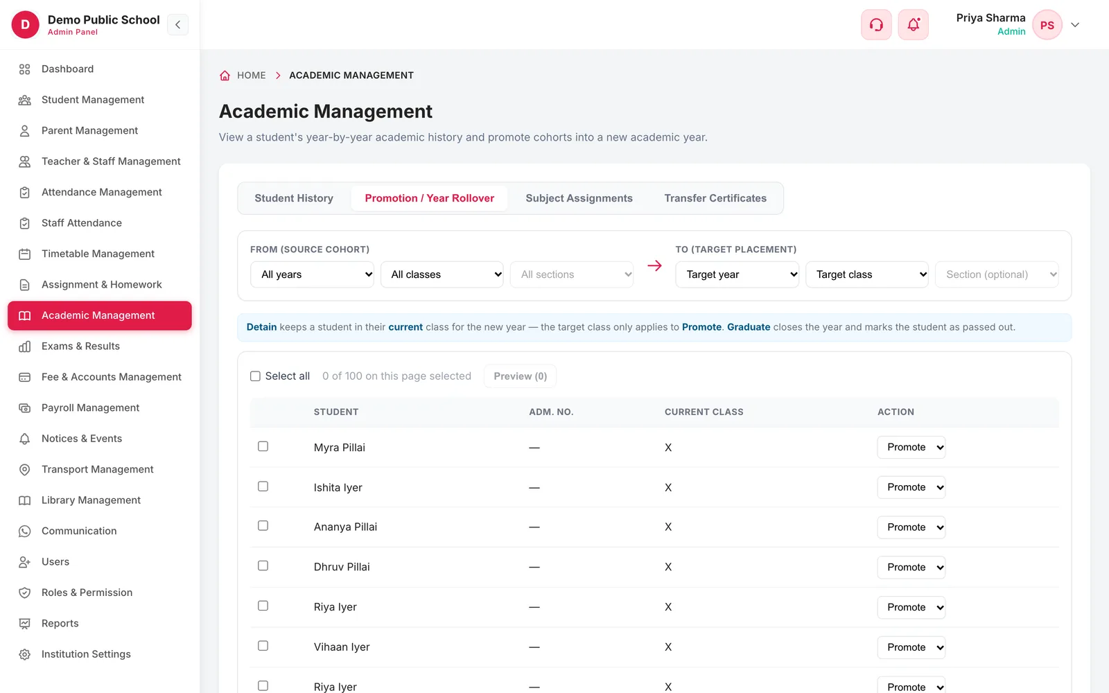
Task: Check the box for Dhruv Pillai
Action: point(263,566)
